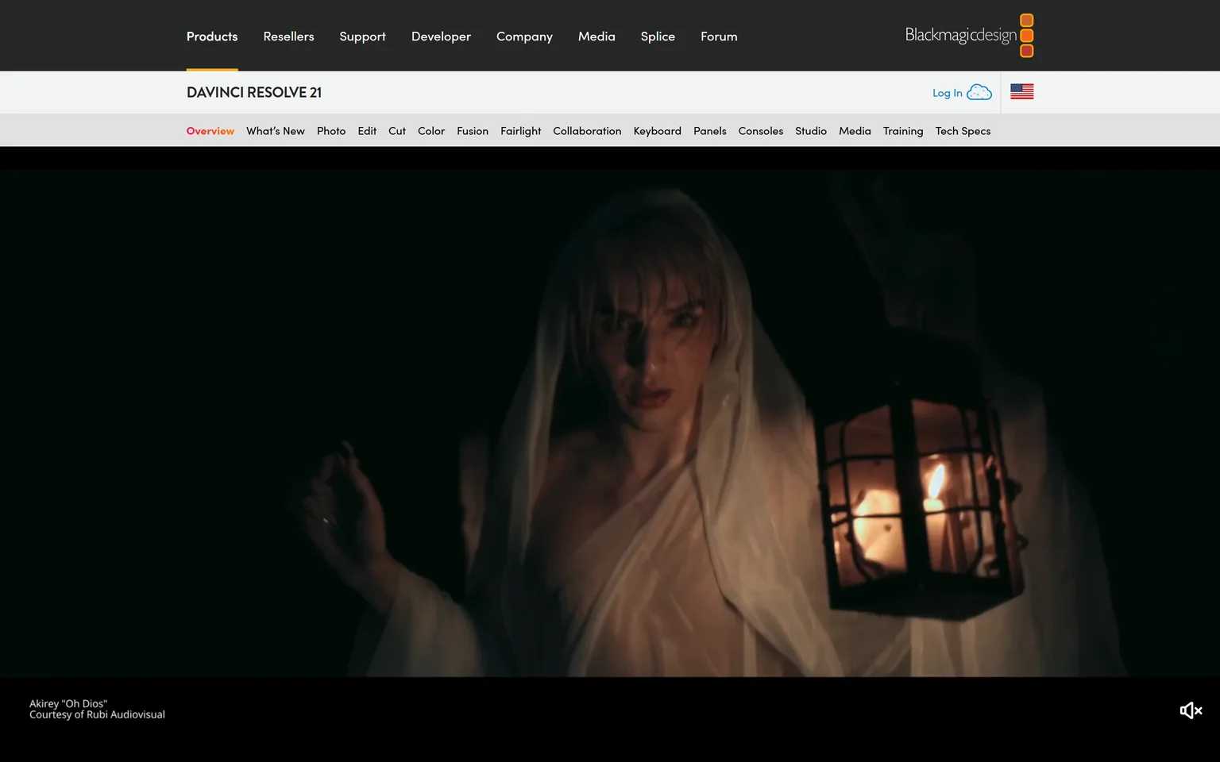Open the Photo tab
This screenshot has width=1220, height=762.
[x=331, y=131]
